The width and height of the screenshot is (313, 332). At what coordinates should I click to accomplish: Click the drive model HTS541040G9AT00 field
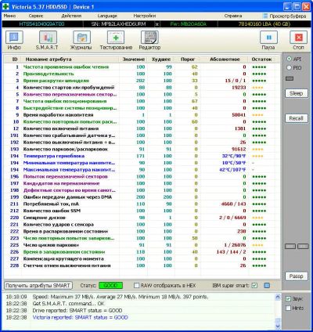tap(41, 24)
